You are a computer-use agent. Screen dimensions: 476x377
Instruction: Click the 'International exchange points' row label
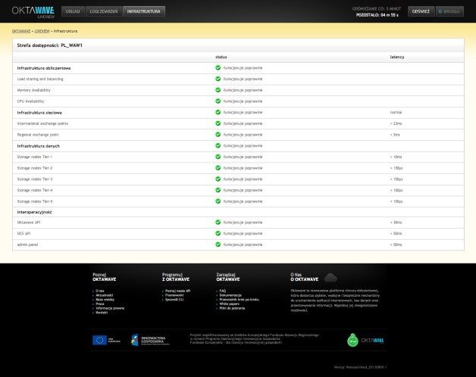coord(42,123)
